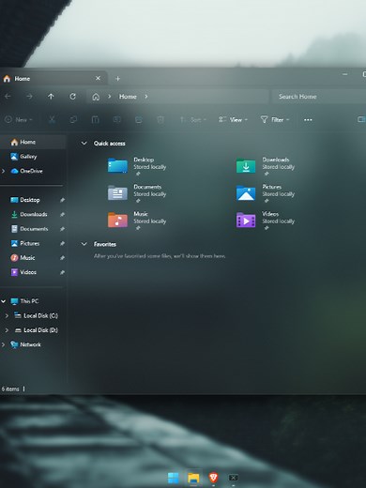Click the Refresh icon in navigation bar
The image size is (366, 488).
[x=72, y=97]
